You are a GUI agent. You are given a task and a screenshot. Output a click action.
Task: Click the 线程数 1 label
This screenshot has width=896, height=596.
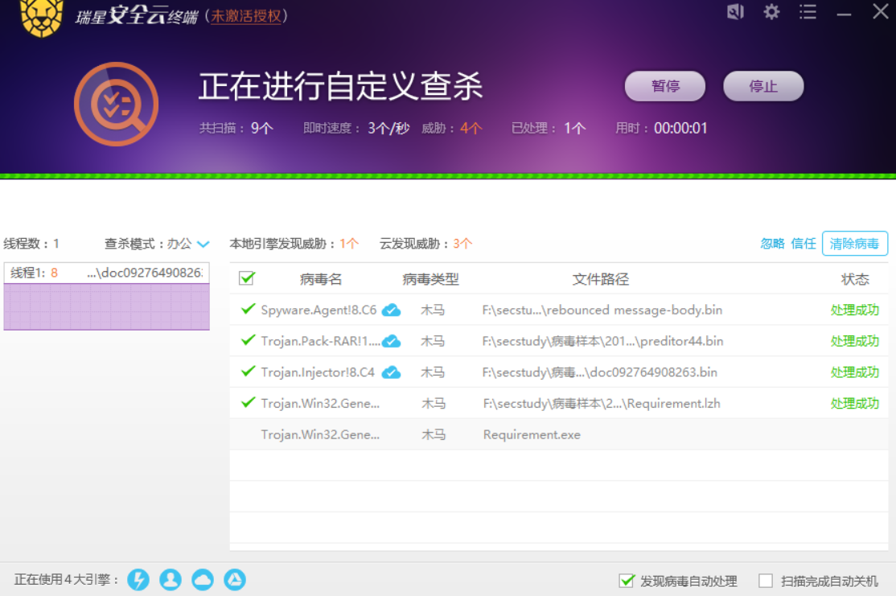click(31, 244)
